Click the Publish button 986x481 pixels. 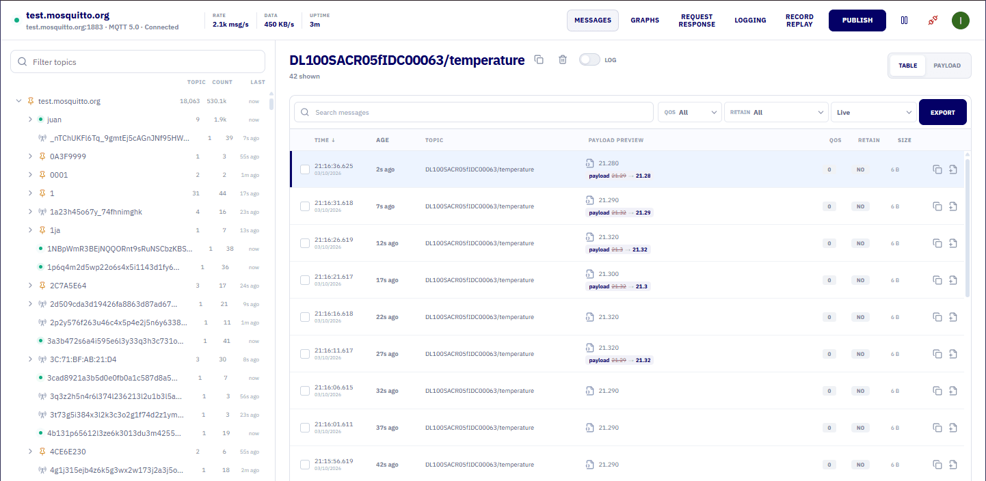click(x=857, y=20)
